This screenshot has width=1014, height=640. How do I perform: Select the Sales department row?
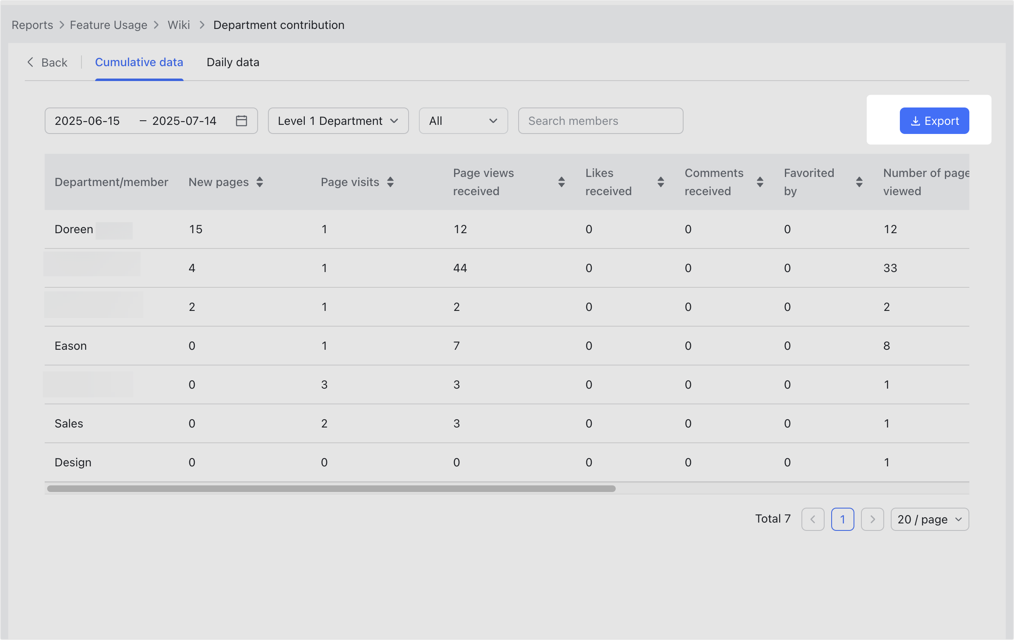tap(507, 424)
